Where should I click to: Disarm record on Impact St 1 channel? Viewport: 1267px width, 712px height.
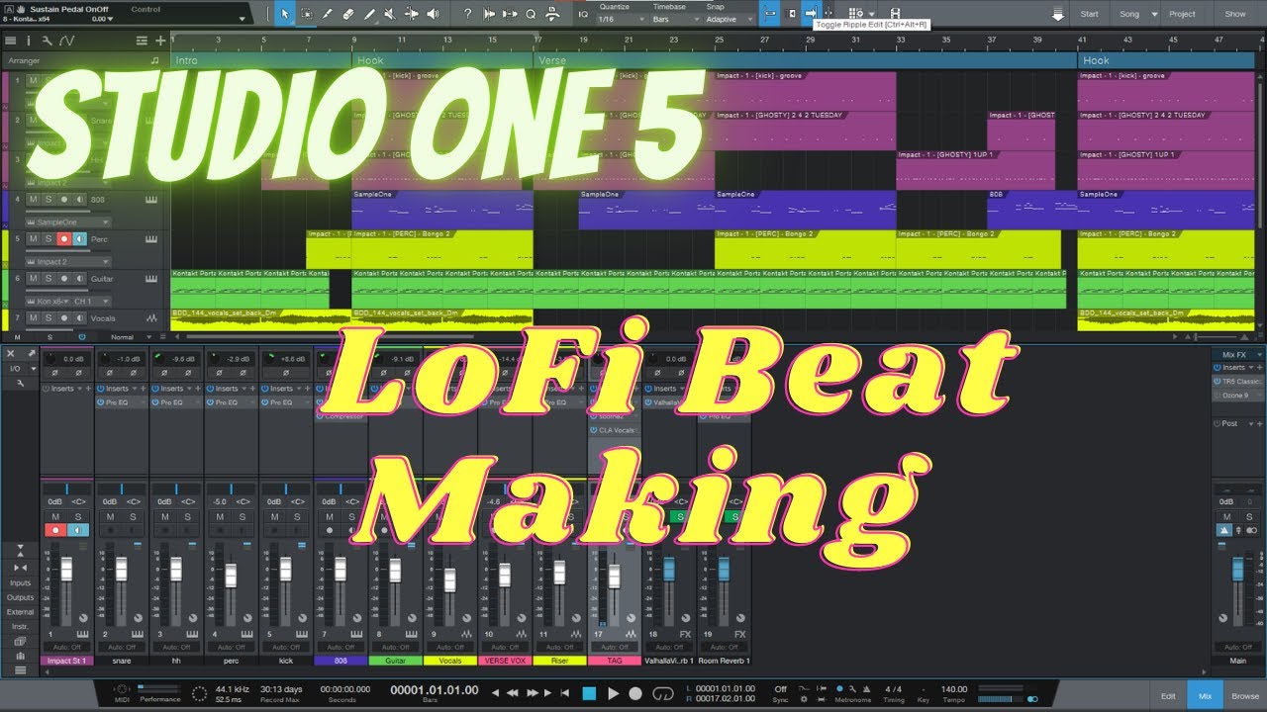coord(55,530)
